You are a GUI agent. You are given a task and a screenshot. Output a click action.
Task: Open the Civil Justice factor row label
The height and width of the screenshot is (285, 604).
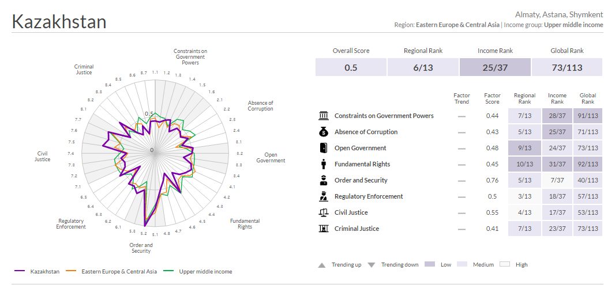[351, 212]
